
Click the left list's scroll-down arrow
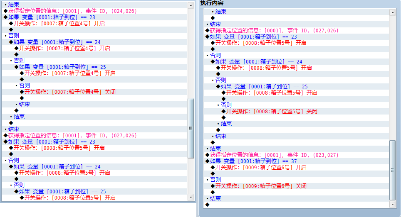191,197
